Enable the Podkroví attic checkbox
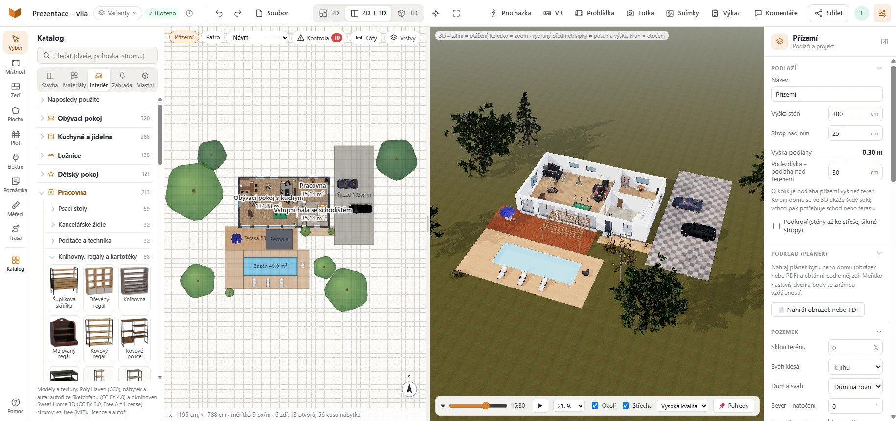 point(776,226)
